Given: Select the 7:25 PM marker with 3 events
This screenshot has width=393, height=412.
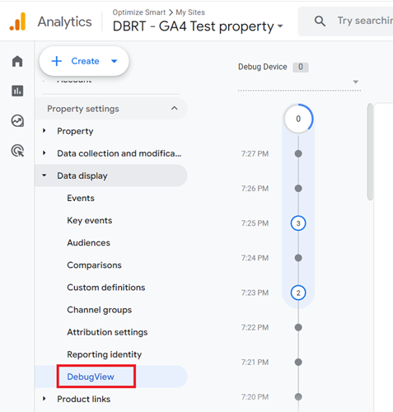Looking at the screenshot, I should click(298, 223).
